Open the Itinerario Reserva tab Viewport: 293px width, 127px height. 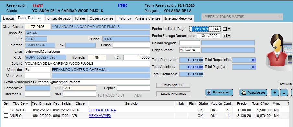pos(178,18)
